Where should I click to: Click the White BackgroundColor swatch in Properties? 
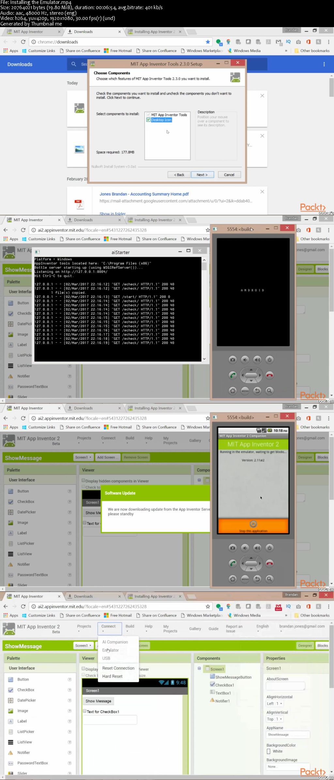tap(269, 751)
